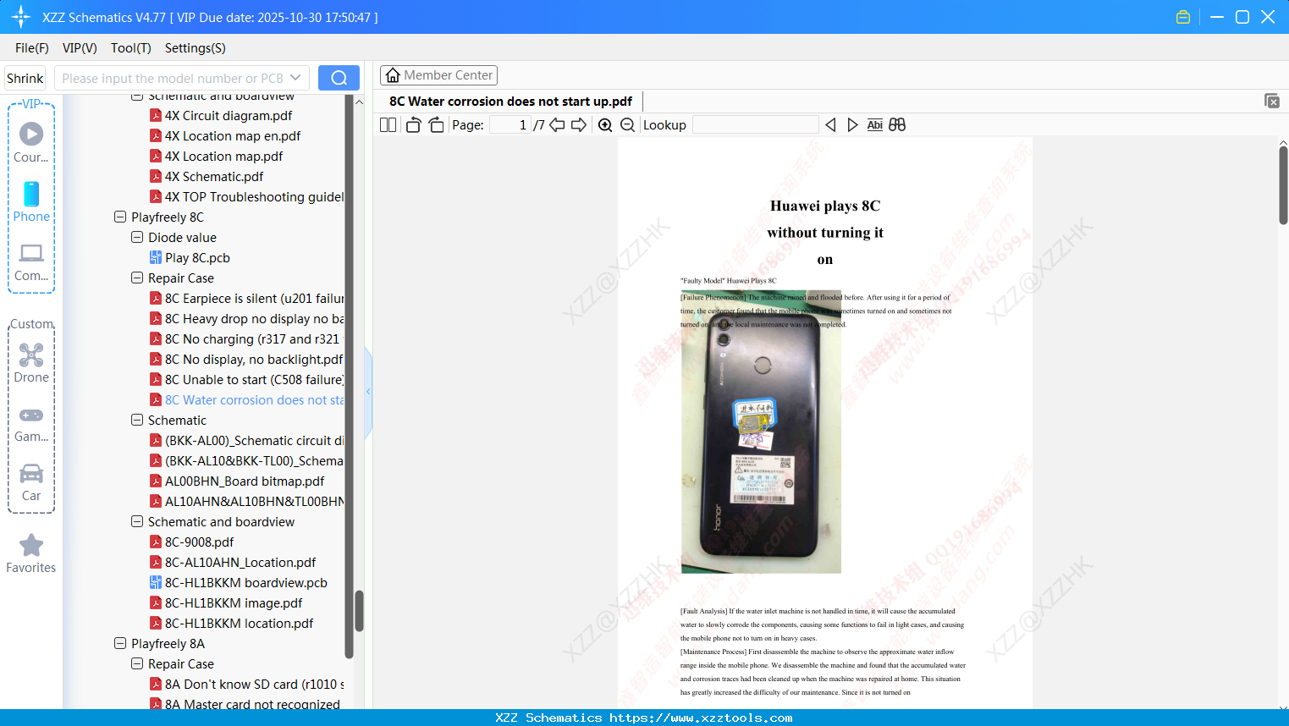Open the Drone category
Viewport: 1289px width, 726px height.
click(x=31, y=363)
